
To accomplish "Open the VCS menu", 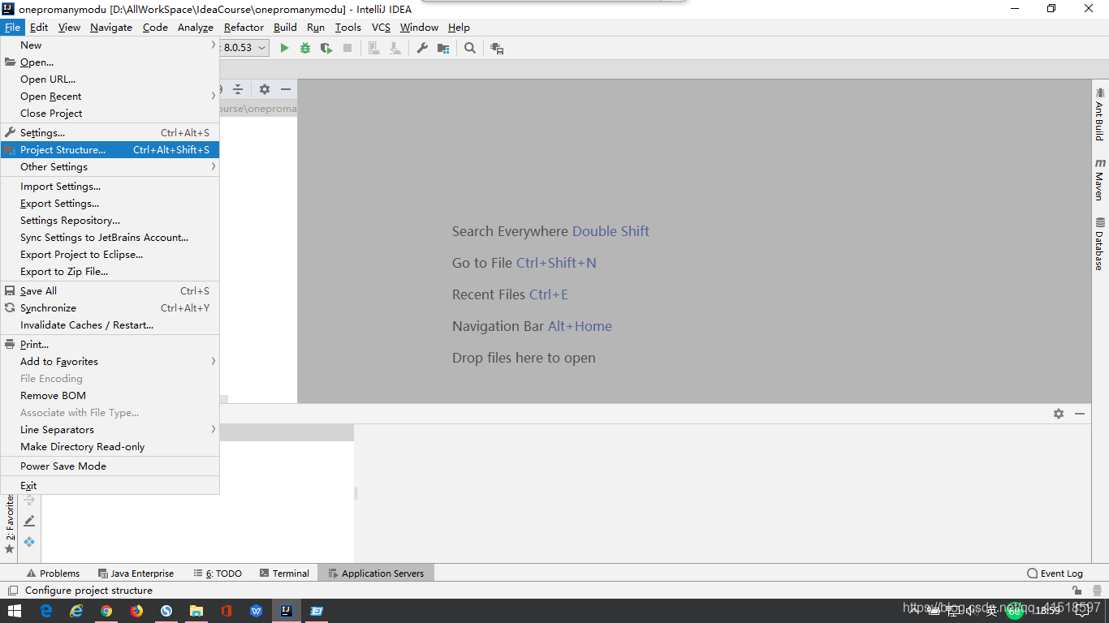I will click(381, 27).
